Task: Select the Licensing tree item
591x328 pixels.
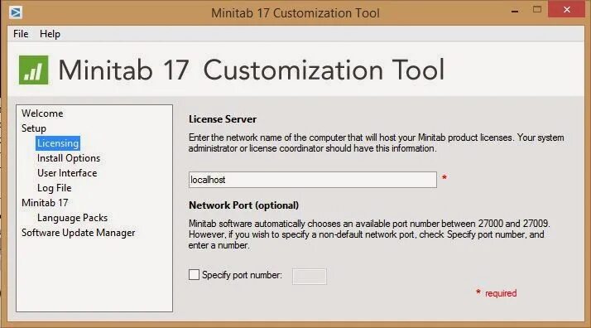Action: 58,143
